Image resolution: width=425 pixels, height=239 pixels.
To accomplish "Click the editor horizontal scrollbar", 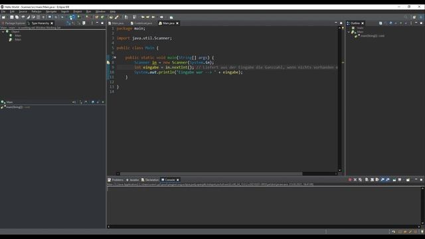I will (211, 174).
